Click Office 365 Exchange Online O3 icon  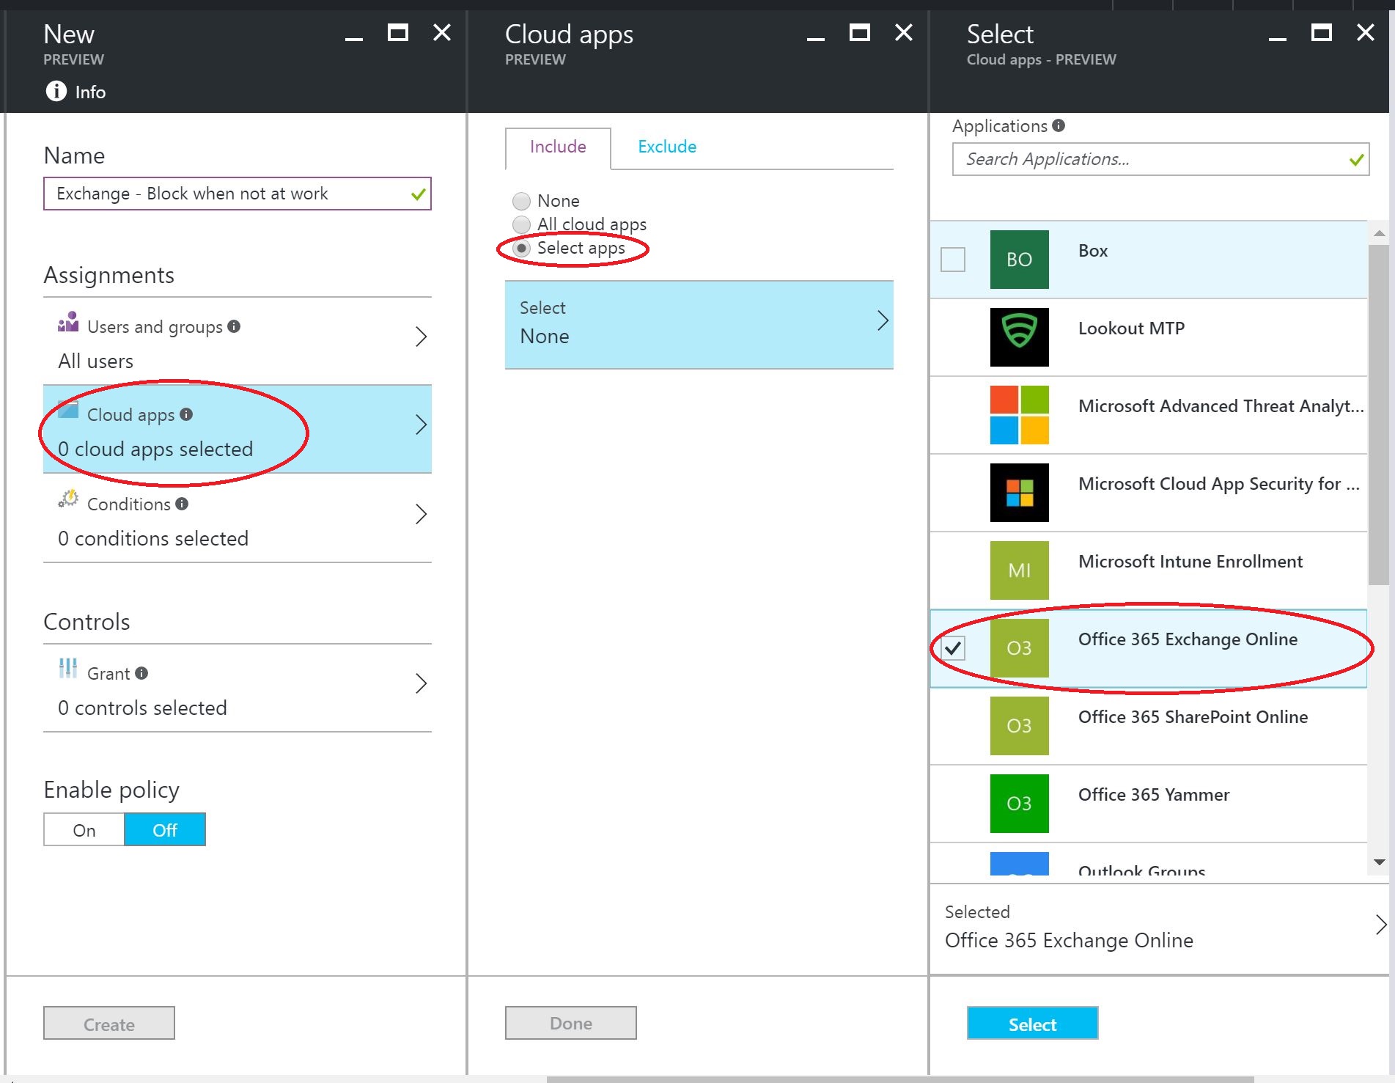pyautogui.click(x=1019, y=648)
